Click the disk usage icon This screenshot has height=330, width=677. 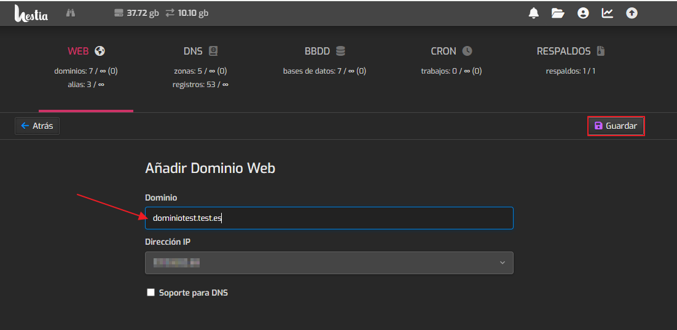119,13
